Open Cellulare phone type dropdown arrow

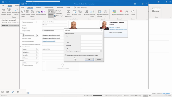(x=38, y=58)
